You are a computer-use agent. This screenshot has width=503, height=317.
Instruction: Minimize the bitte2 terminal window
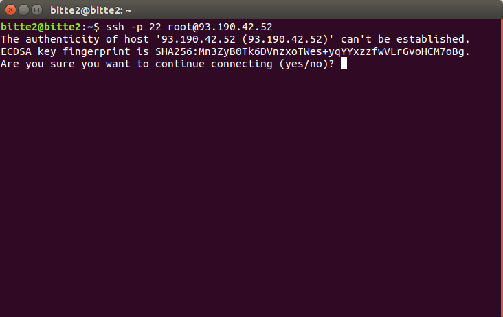click(x=24, y=10)
